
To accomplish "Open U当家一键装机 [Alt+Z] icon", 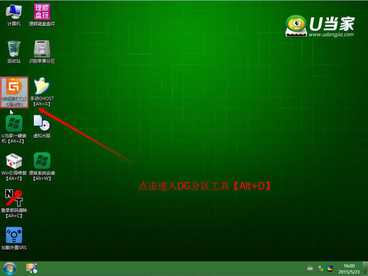I will point(14,129).
